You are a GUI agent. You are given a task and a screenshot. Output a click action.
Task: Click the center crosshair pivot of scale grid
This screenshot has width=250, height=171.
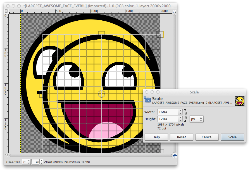101,94
